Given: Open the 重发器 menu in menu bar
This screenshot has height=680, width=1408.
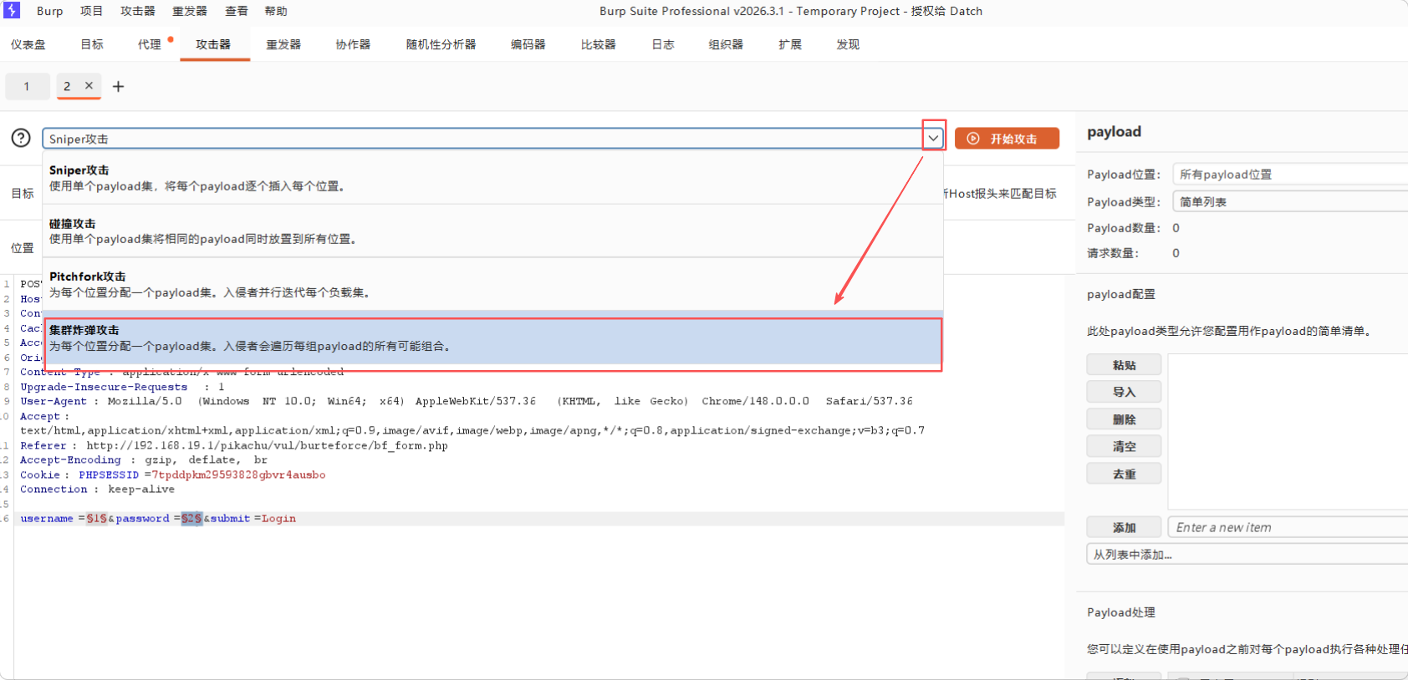Looking at the screenshot, I should coord(190,11).
